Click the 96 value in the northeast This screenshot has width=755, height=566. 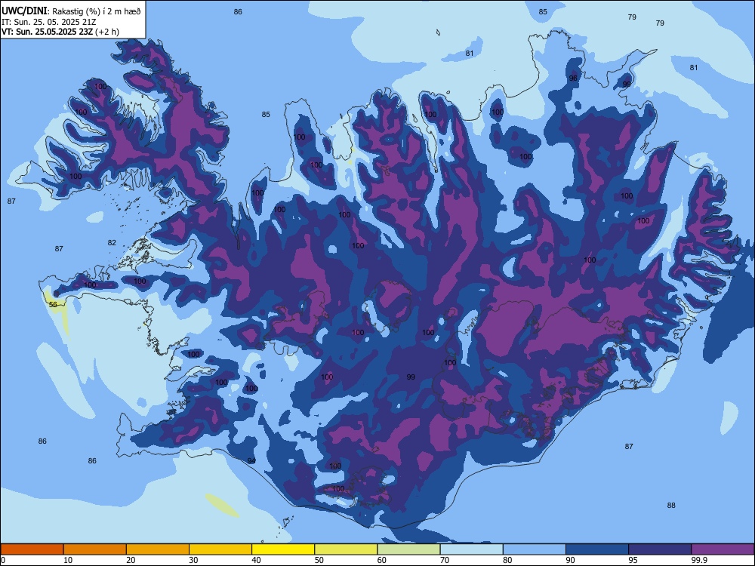coord(573,78)
